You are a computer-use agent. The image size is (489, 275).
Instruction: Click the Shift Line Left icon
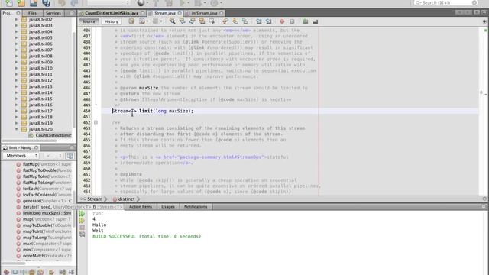pyautogui.click(x=259, y=21)
